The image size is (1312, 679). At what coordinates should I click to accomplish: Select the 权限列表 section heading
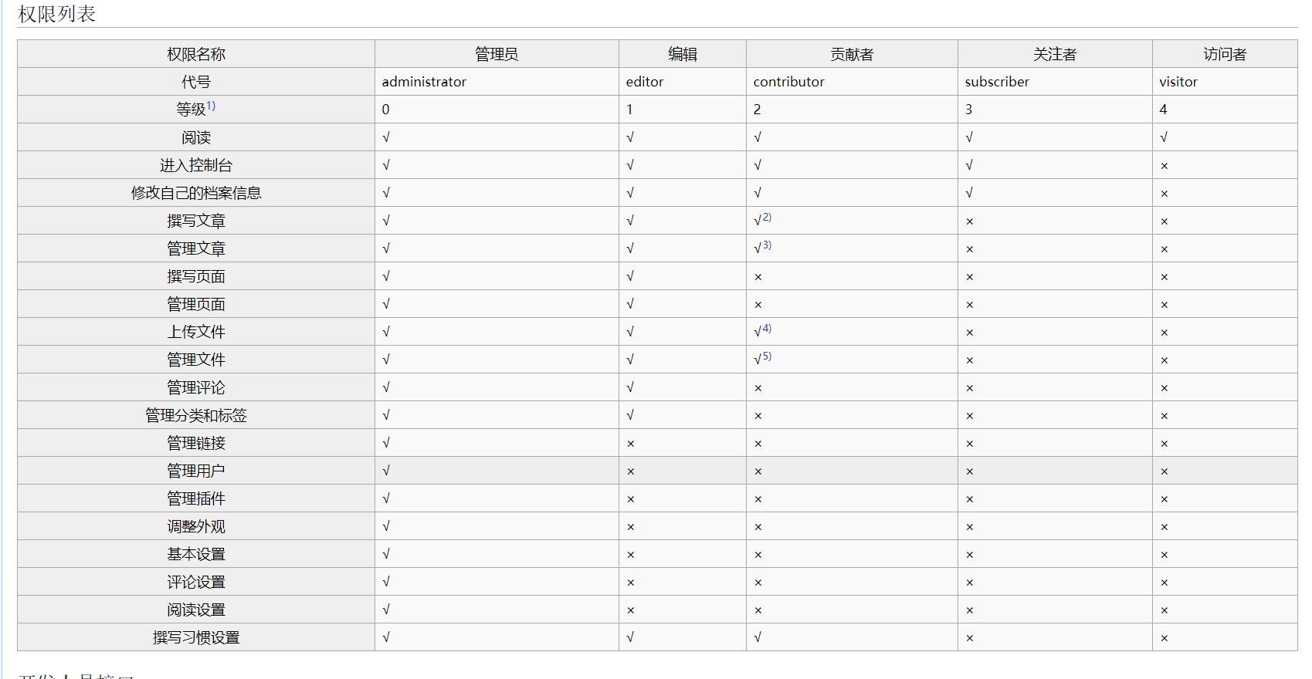click(57, 14)
